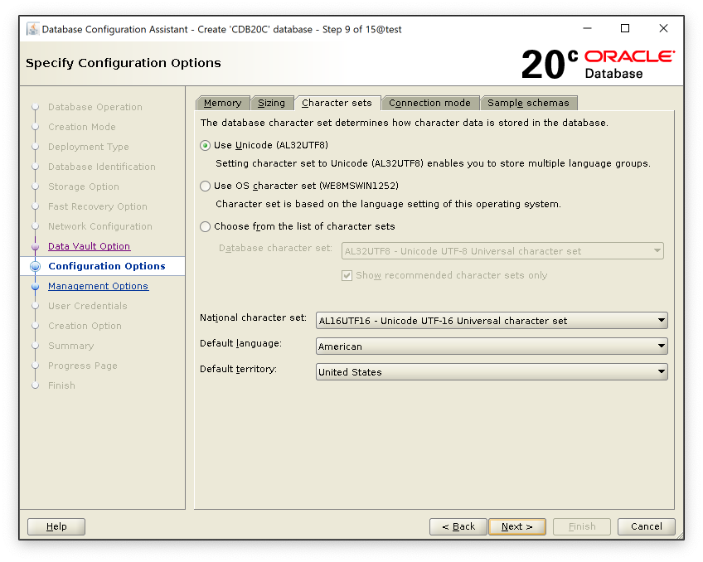703x562 pixels.
Task: Close the installer window with X
Action: 663,29
